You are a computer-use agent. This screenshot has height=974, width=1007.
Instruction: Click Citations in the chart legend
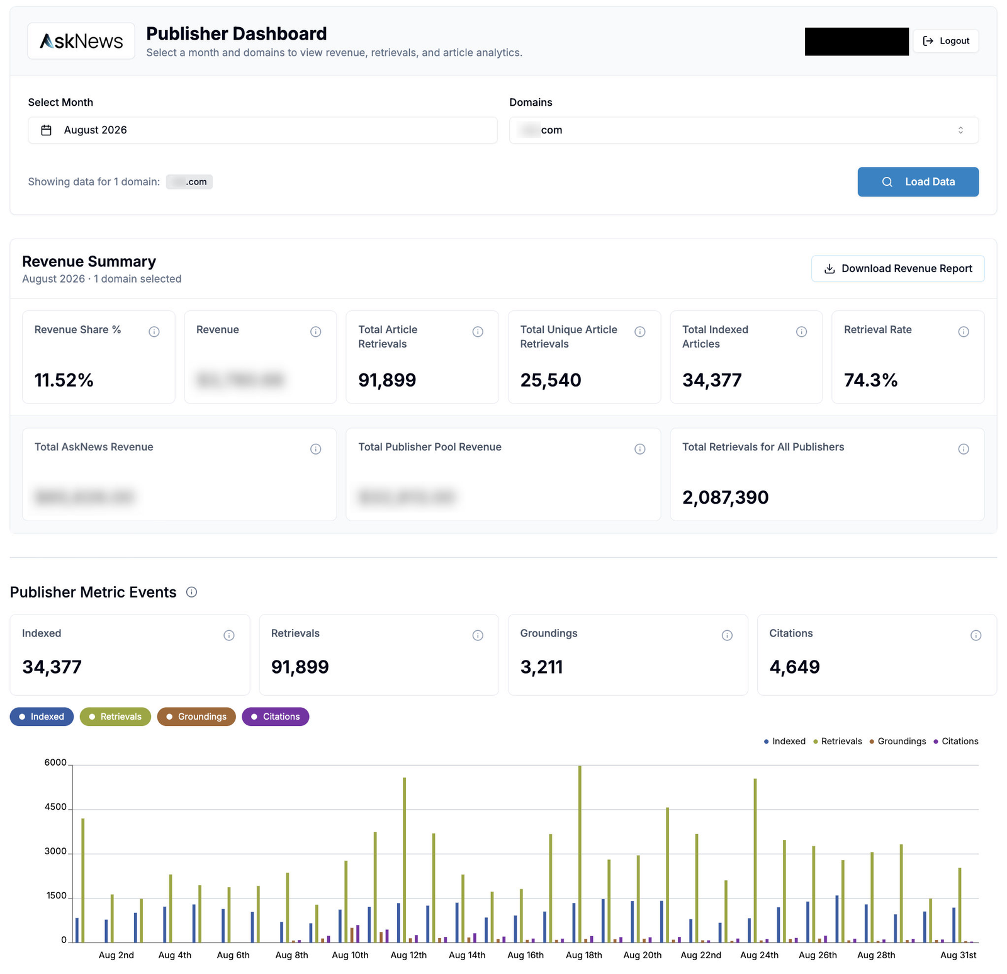click(x=956, y=741)
